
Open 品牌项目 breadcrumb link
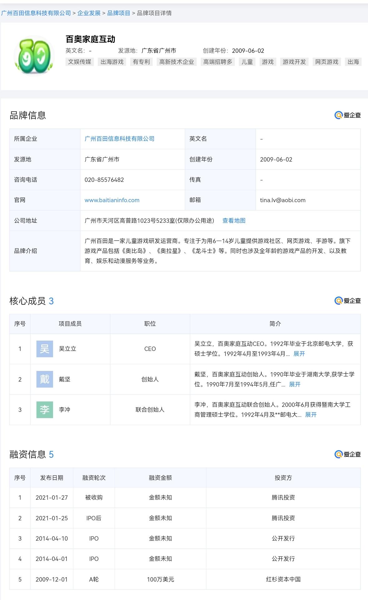click(x=119, y=13)
